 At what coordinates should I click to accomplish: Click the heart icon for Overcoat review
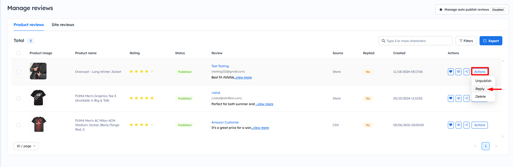(x=451, y=72)
